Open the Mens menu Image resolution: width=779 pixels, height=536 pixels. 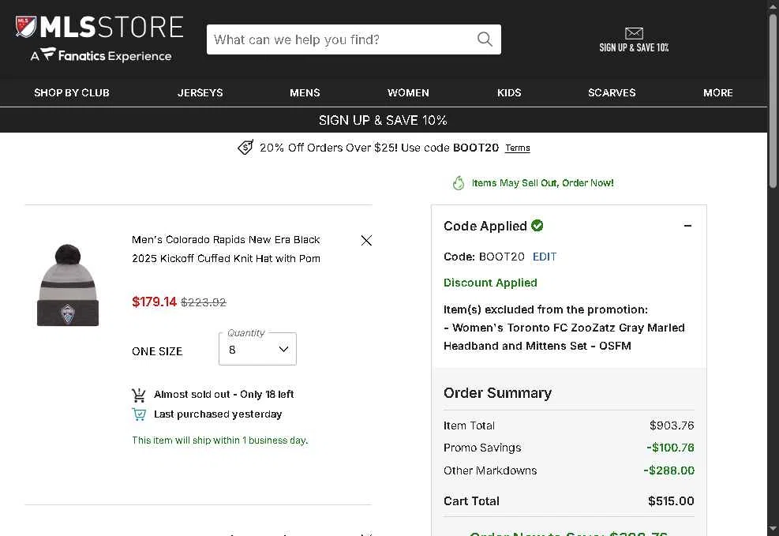[x=305, y=93]
